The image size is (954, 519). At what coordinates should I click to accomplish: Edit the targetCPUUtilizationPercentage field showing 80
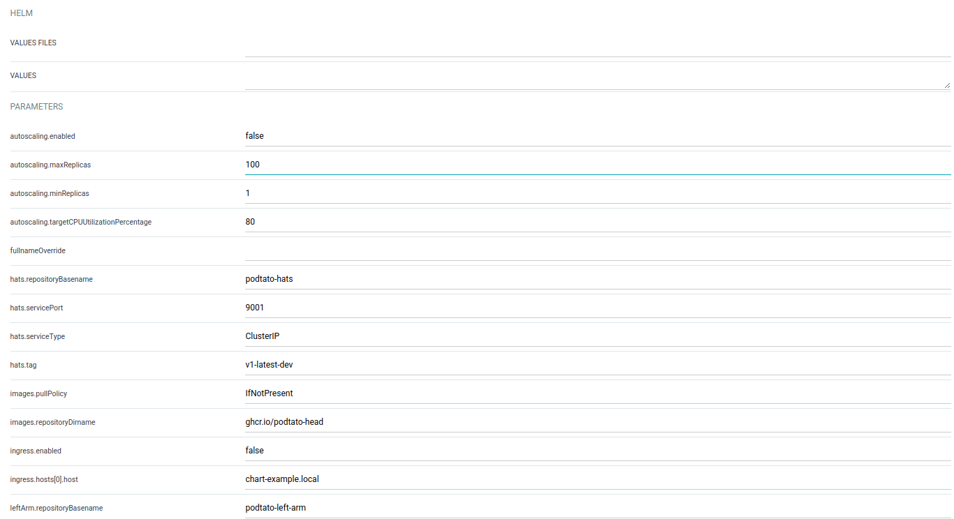pos(597,222)
